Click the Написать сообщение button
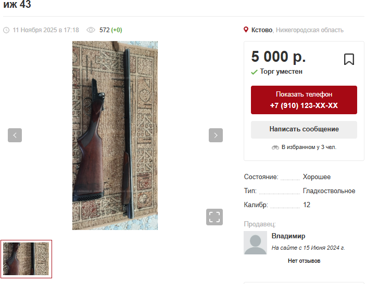Image resolution: width=366 pixels, height=284 pixels. (x=304, y=129)
